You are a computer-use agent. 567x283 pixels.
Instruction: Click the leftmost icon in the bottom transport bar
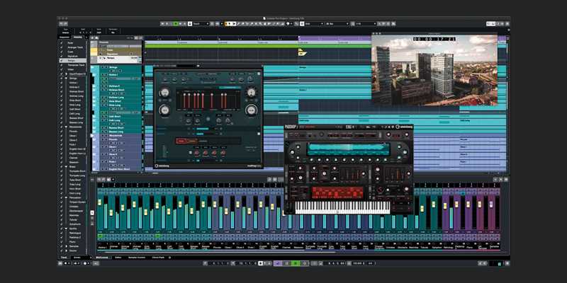[x=60, y=263]
